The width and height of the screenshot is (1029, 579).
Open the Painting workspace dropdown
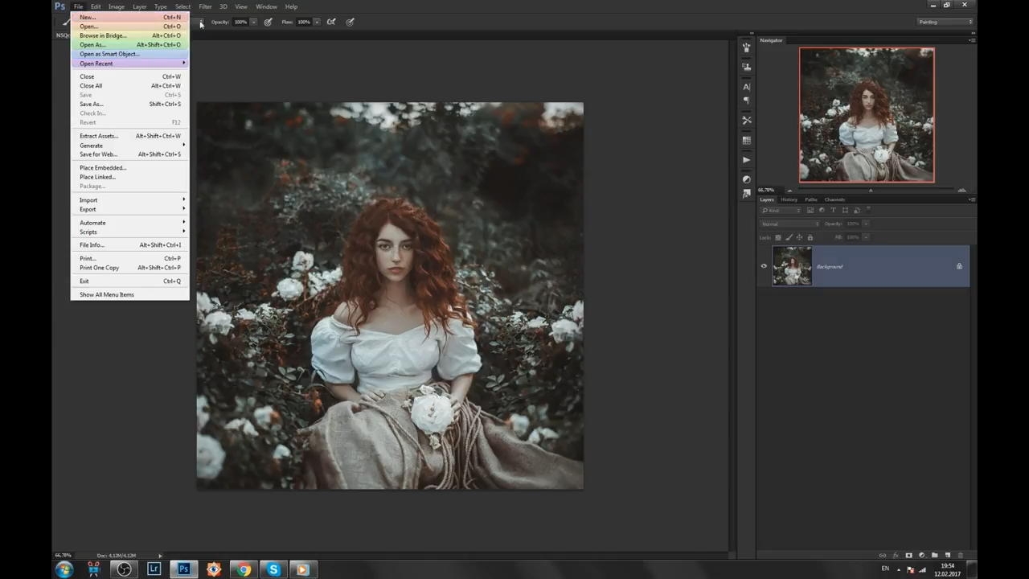coord(945,22)
